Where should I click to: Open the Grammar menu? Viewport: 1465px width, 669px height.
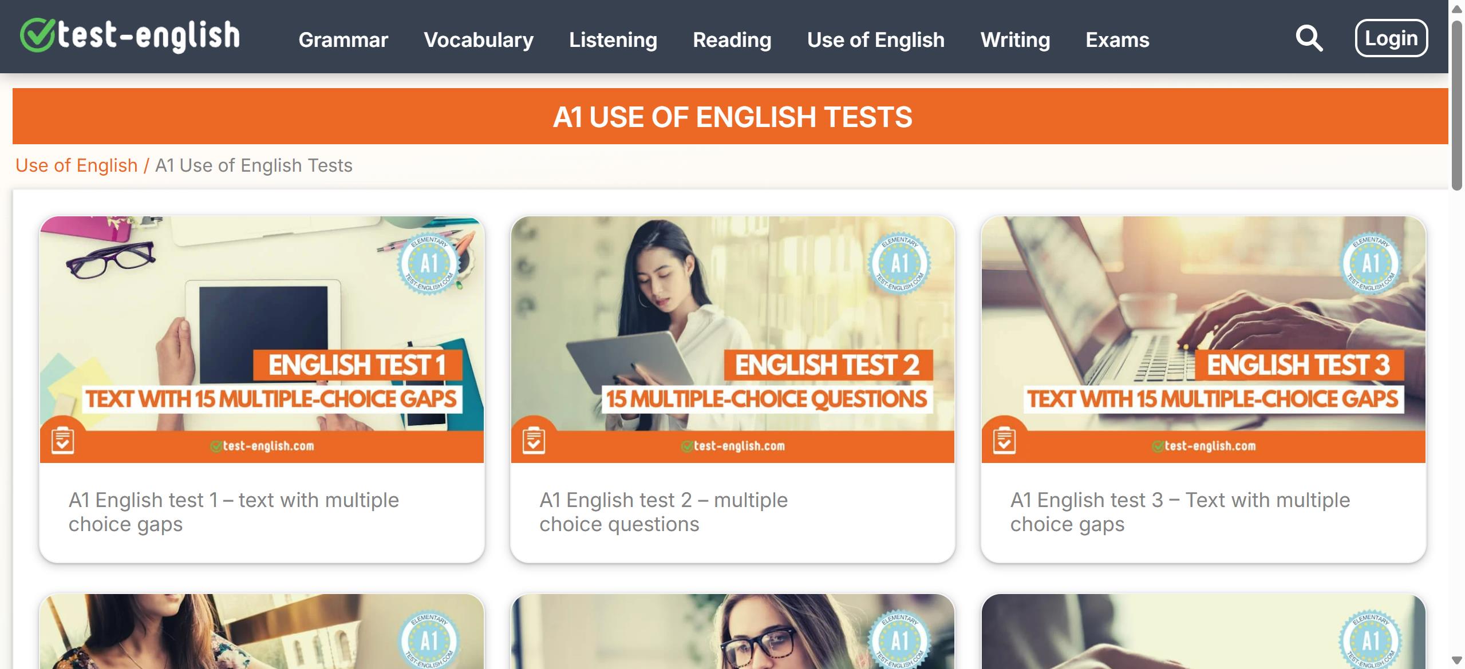[343, 39]
